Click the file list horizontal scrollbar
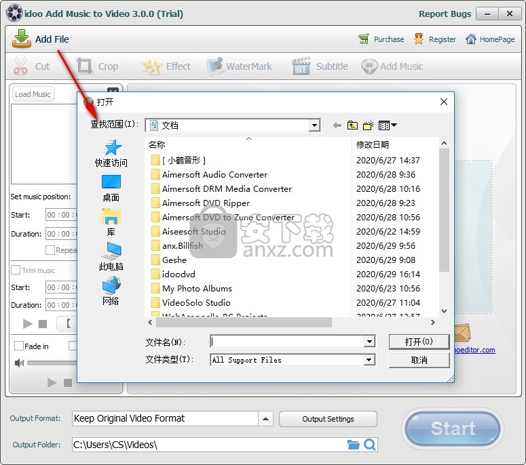Viewport: 526px width, 465px height. click(x=244, y=322)
